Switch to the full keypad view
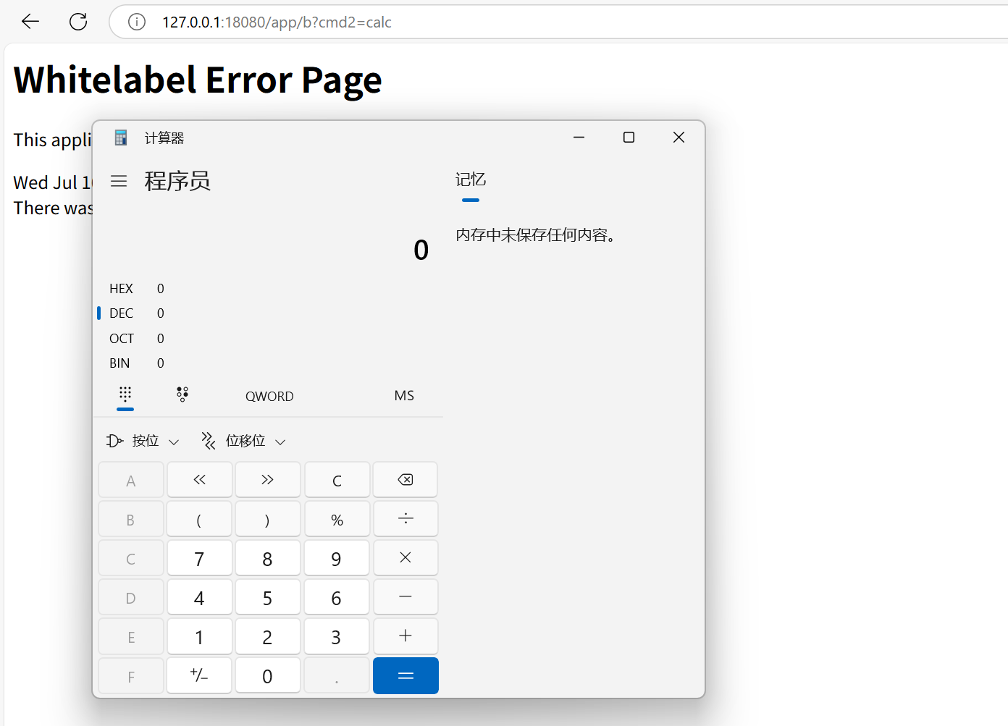The height and width of the screenshot is (726, 1008). pos(125,395)
